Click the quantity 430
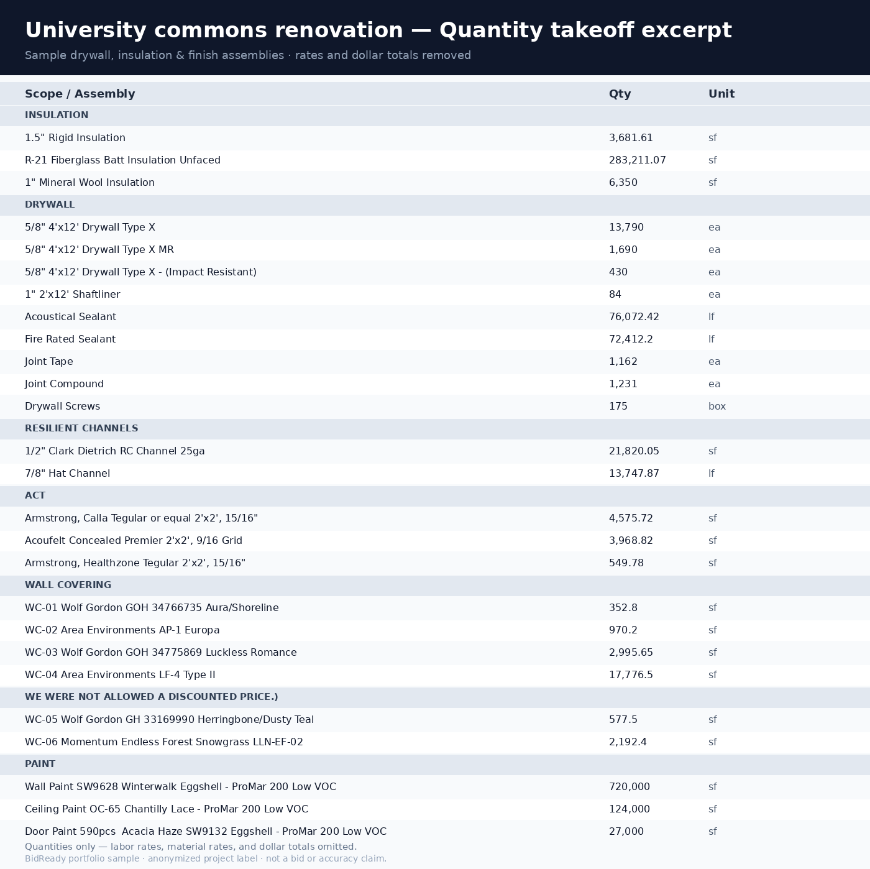Image resolution: width=870 pixels, height=869 pixels. click(x=618, y=272)
